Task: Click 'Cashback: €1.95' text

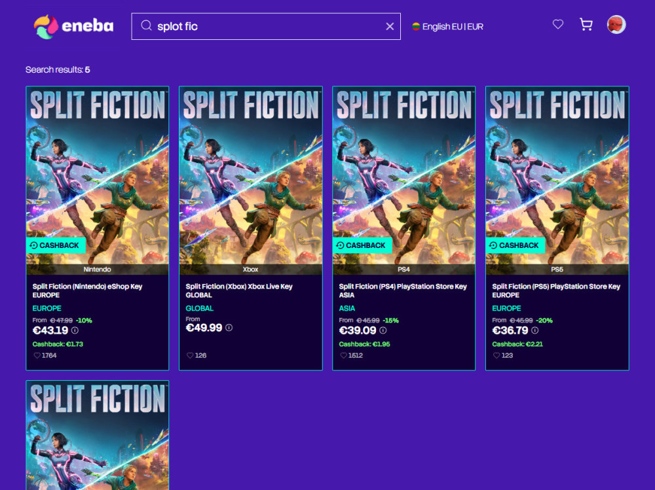Action: (364, 344)
